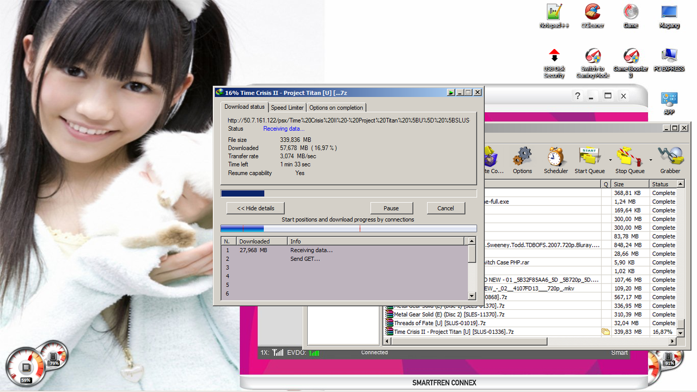Click the Info column header in connections list
The height and width of the screenshot is (392, 697).
(376, 241)
